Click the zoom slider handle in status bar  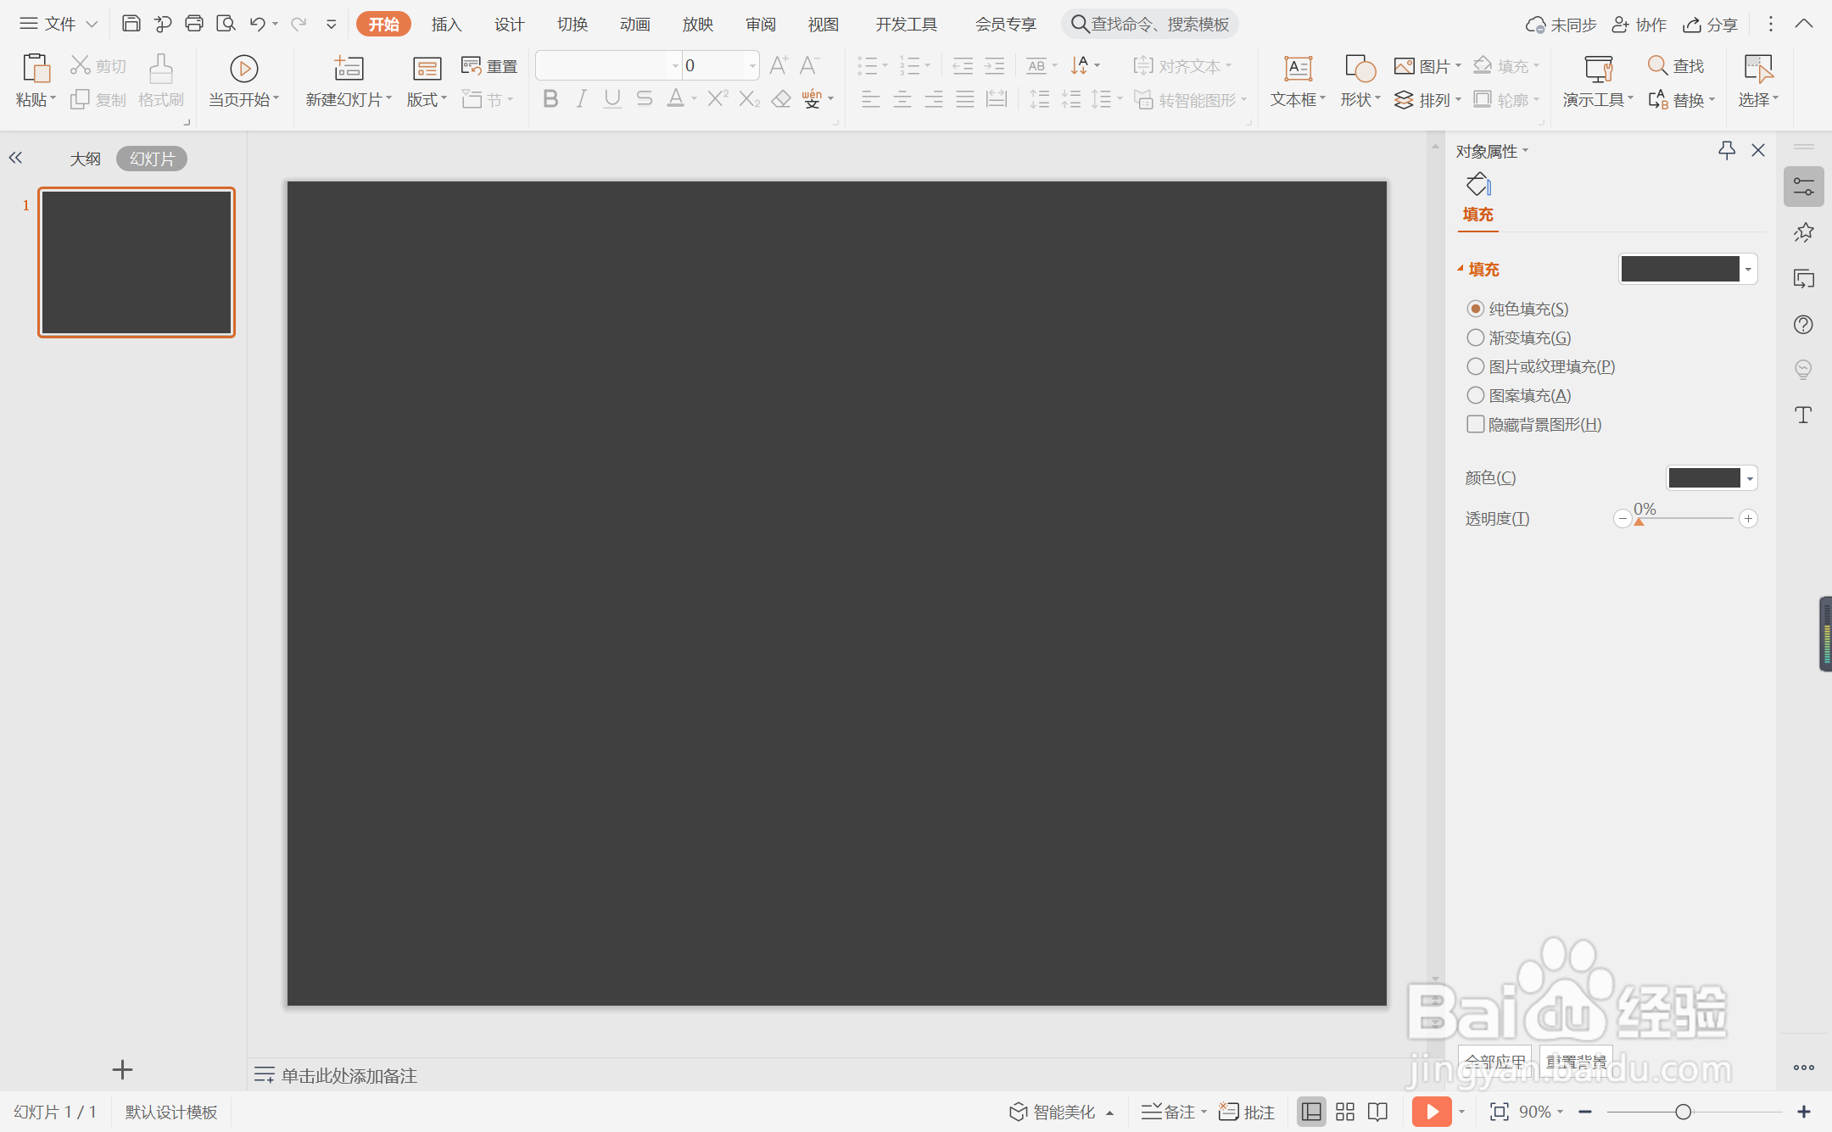click(x=1683, y=1112)
